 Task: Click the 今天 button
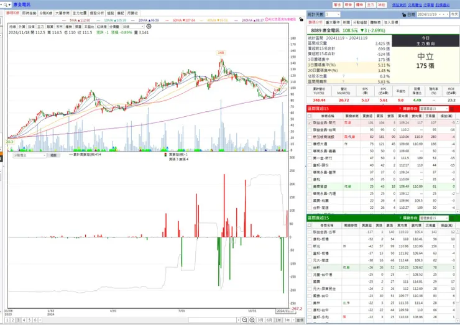click(x=454, y=14)
